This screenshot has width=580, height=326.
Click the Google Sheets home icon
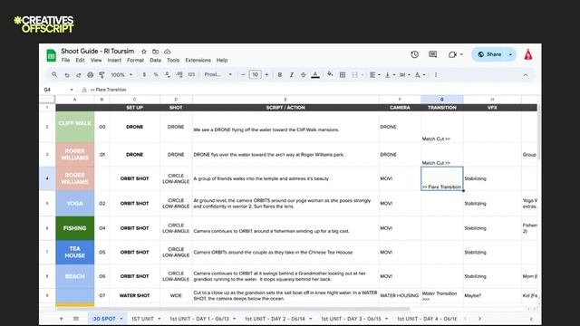point(51,55)
